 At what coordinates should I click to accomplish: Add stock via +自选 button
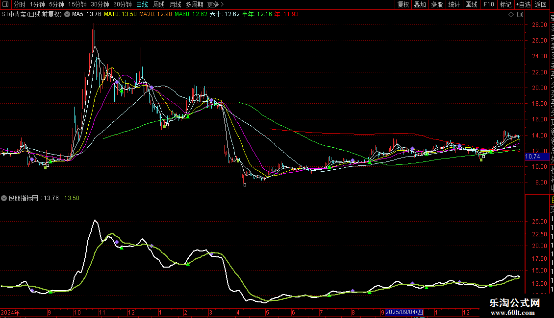coord(523,4)
